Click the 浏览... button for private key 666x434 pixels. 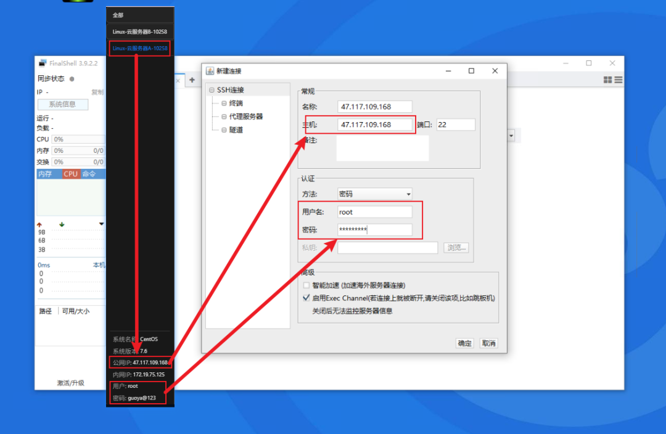click(x=456, y=248)
